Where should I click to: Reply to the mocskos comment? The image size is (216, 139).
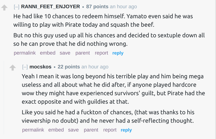coord(126,130)
